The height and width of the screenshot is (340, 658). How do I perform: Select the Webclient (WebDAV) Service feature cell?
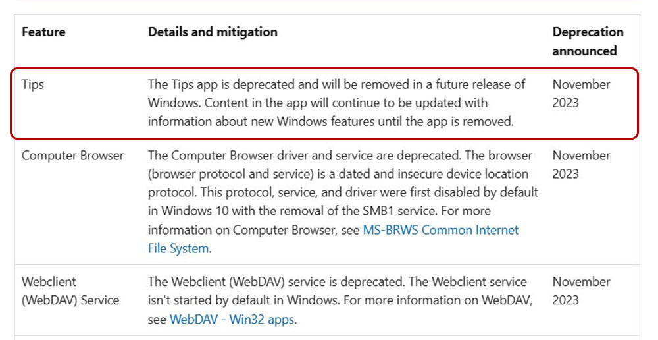(70, 291)
